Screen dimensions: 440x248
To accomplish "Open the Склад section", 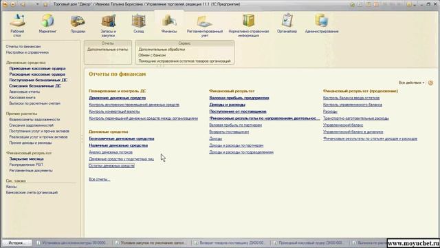I will coord(139,23).
